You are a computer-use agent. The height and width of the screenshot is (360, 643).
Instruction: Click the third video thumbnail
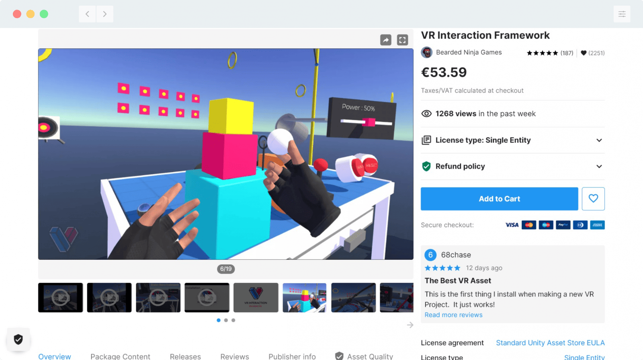(x=158, y=298)
